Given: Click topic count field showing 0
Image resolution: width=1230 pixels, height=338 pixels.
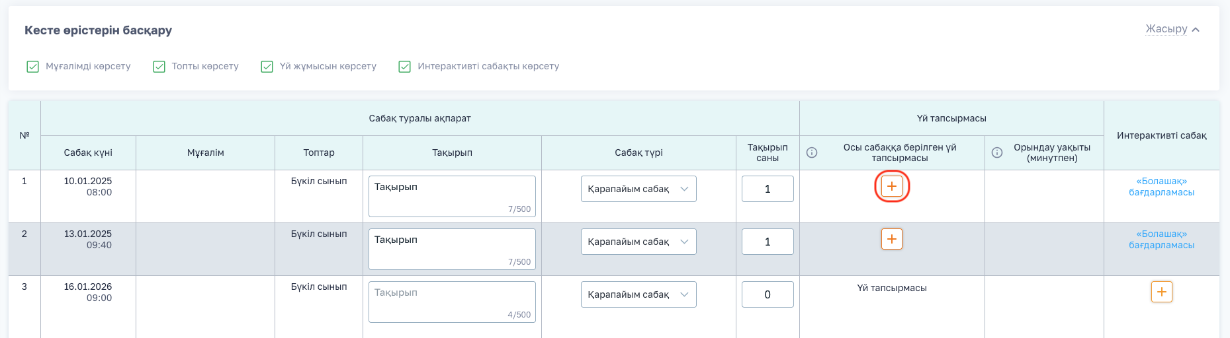Looking at the screenshot, I should click(x=768, y=294).
